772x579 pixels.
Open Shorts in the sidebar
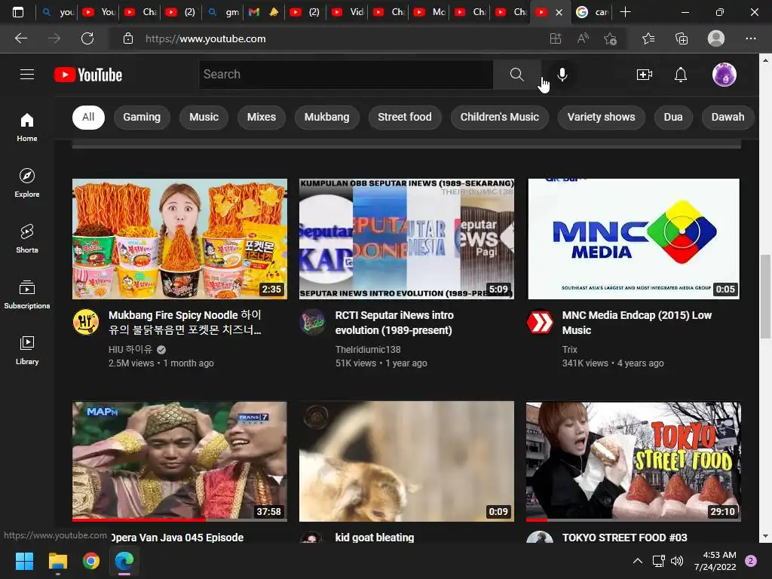point(27,239)
